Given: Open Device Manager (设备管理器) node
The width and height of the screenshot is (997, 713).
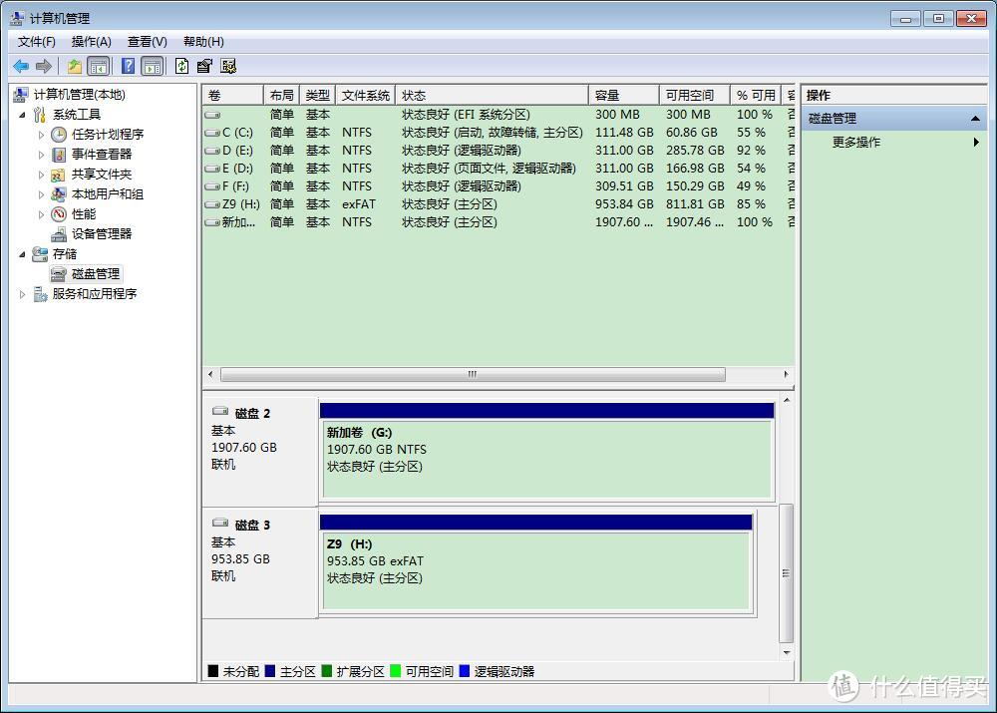Looking at the screenshot, I should [102, 233].
